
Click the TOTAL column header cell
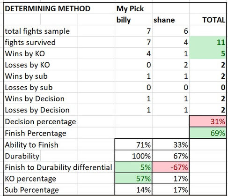coord(208,20)
